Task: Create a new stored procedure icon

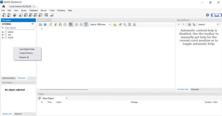Action: click(36, 15)
